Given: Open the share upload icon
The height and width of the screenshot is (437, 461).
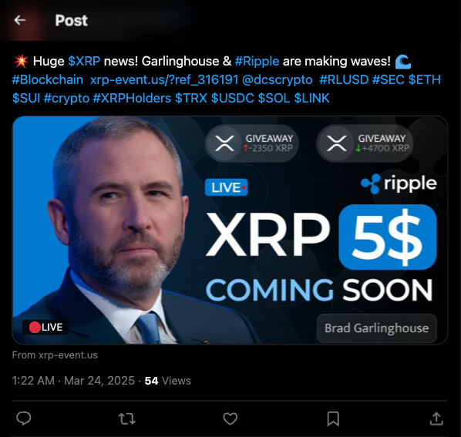Looking at the screenshot, I should pos(436,419).
